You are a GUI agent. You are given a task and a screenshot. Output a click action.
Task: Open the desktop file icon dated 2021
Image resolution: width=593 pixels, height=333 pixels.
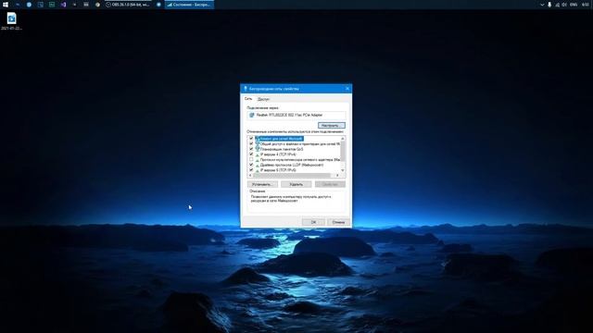tap(11, 21)
